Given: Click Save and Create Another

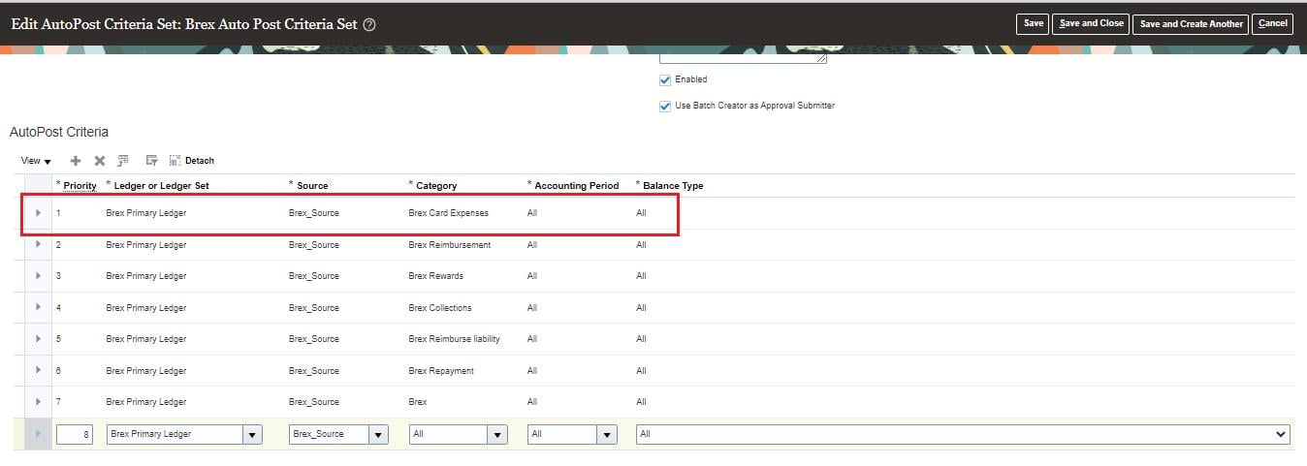Looking at the screenshot, I should (x=1191, y=23).
